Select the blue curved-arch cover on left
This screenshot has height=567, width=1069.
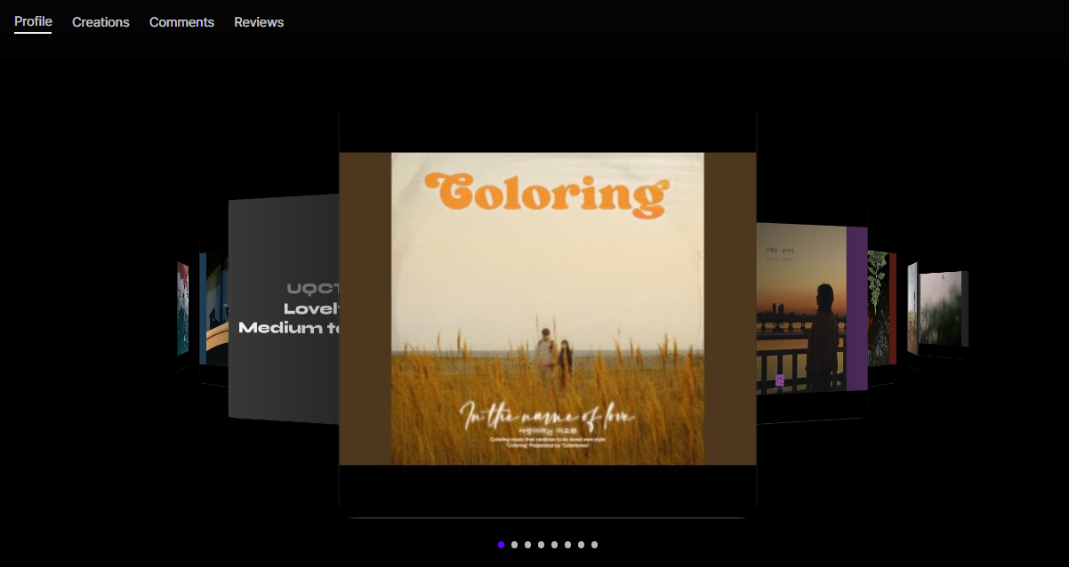(x=214, y=309)
